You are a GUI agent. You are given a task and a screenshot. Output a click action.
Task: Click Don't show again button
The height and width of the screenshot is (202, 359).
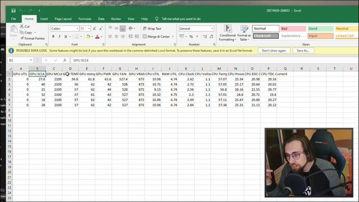[x=274, y=50]
